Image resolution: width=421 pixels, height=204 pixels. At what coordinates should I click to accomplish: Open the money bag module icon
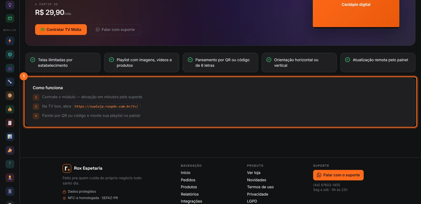point(10,109)
